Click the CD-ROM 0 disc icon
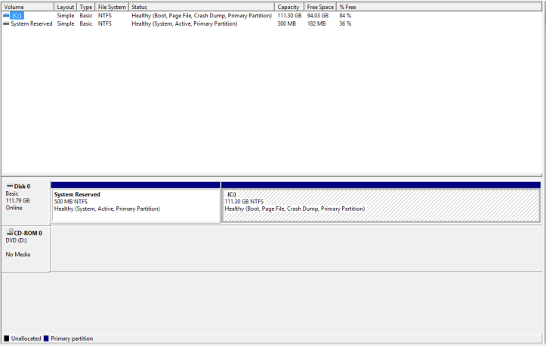This screenshot has width=546, height=346. (10, 232)
